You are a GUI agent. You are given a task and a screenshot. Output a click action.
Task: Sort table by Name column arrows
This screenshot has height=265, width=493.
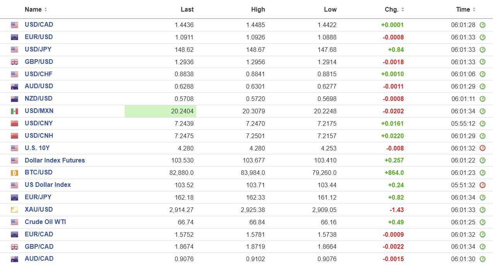click(46, 10)
